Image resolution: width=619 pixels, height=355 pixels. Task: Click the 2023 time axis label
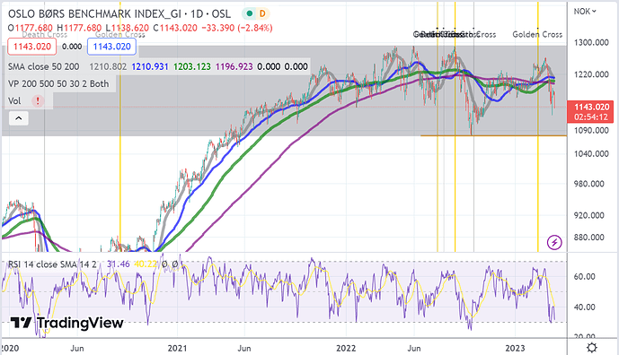pyautogui.click(x=515, y=349)
